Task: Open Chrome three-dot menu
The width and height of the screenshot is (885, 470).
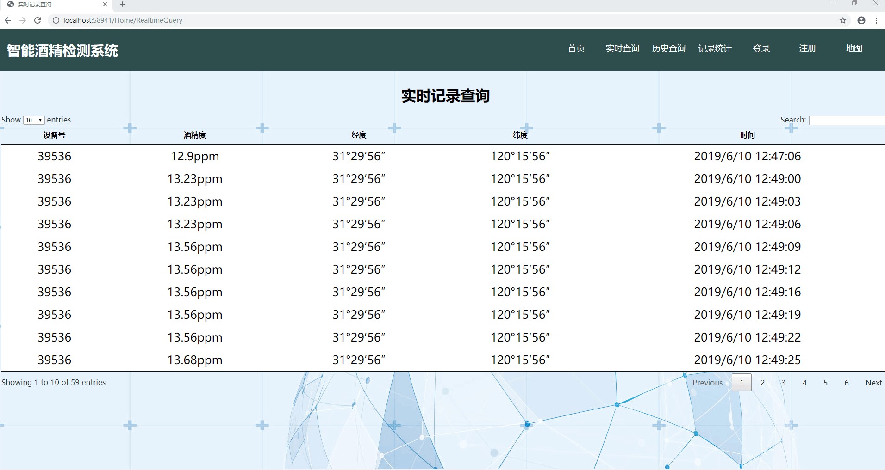Action: pos(877,20)
